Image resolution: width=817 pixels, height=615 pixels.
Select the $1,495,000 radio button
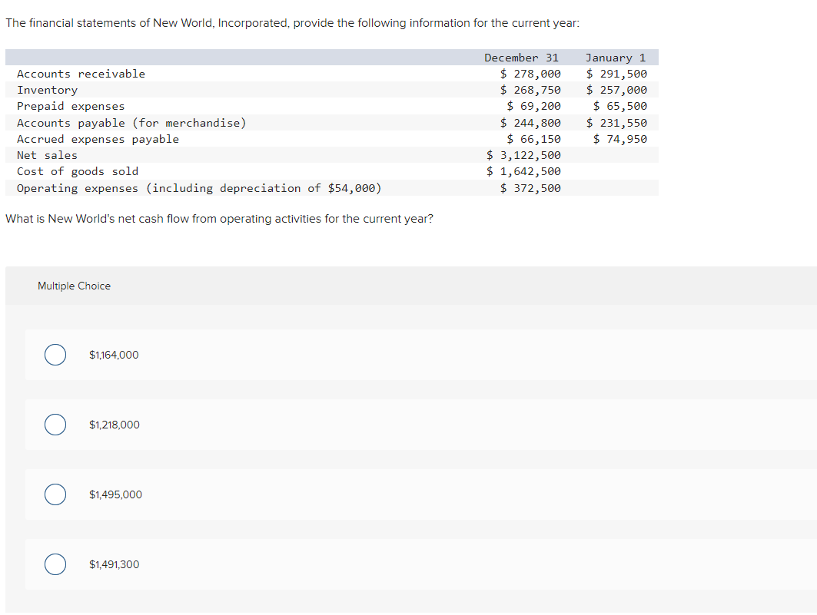pyautogui.click(x=55, y=494)
